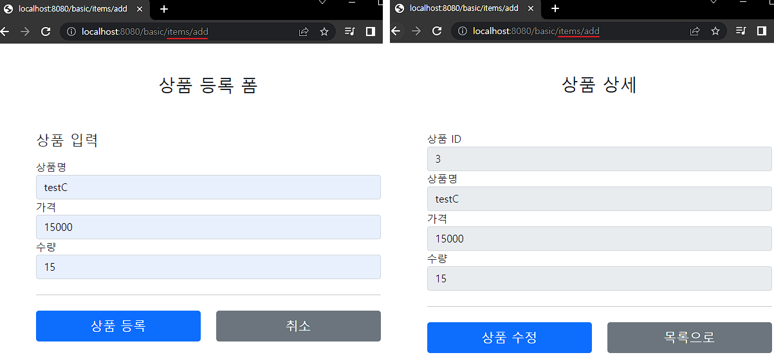Screen dimensions: 774x355
Task: Click the 상품 상세 heading
Action: (600, 85)
